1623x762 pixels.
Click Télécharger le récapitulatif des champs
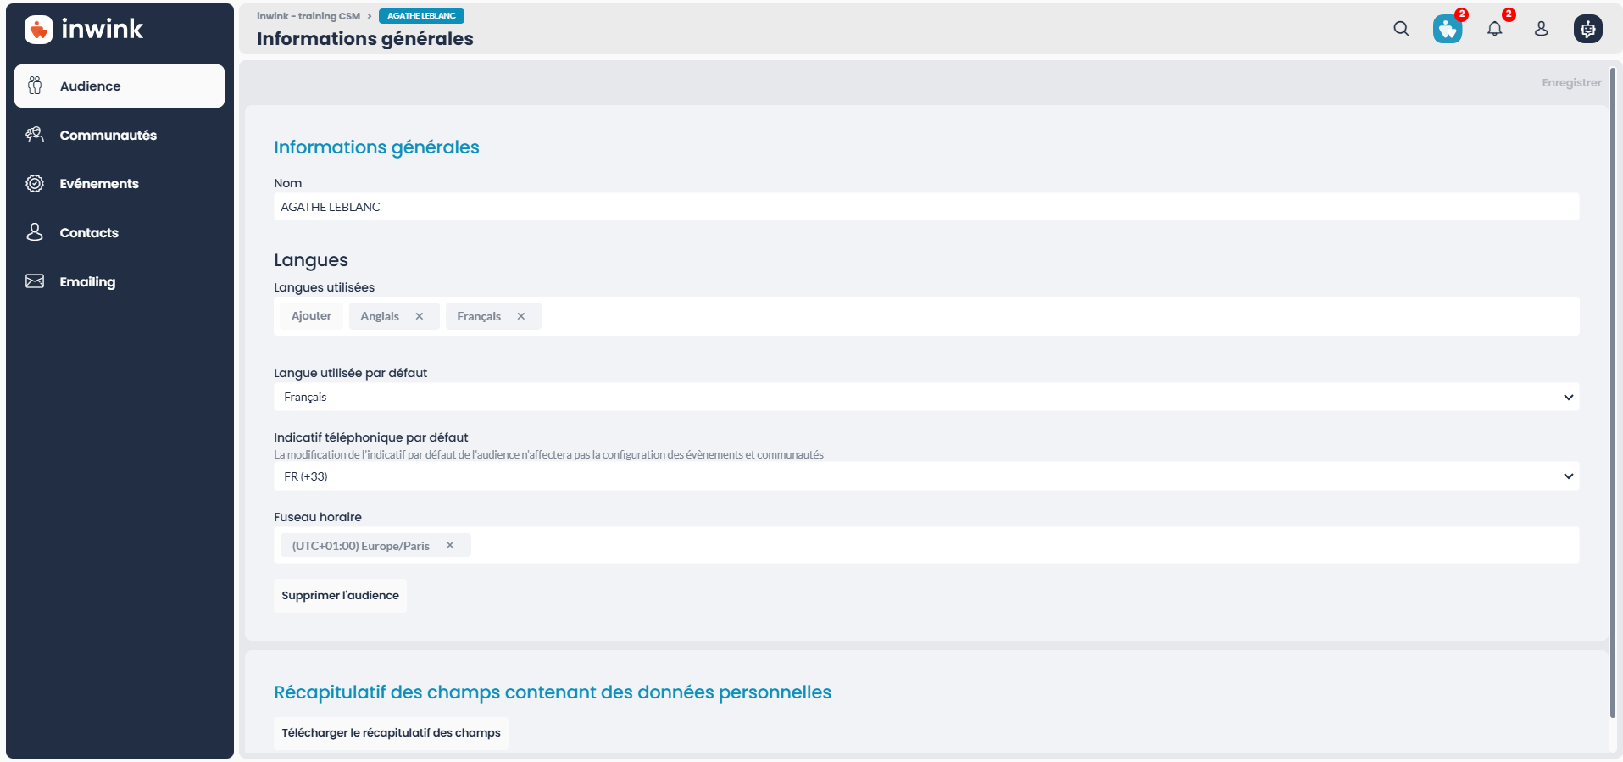391,732
